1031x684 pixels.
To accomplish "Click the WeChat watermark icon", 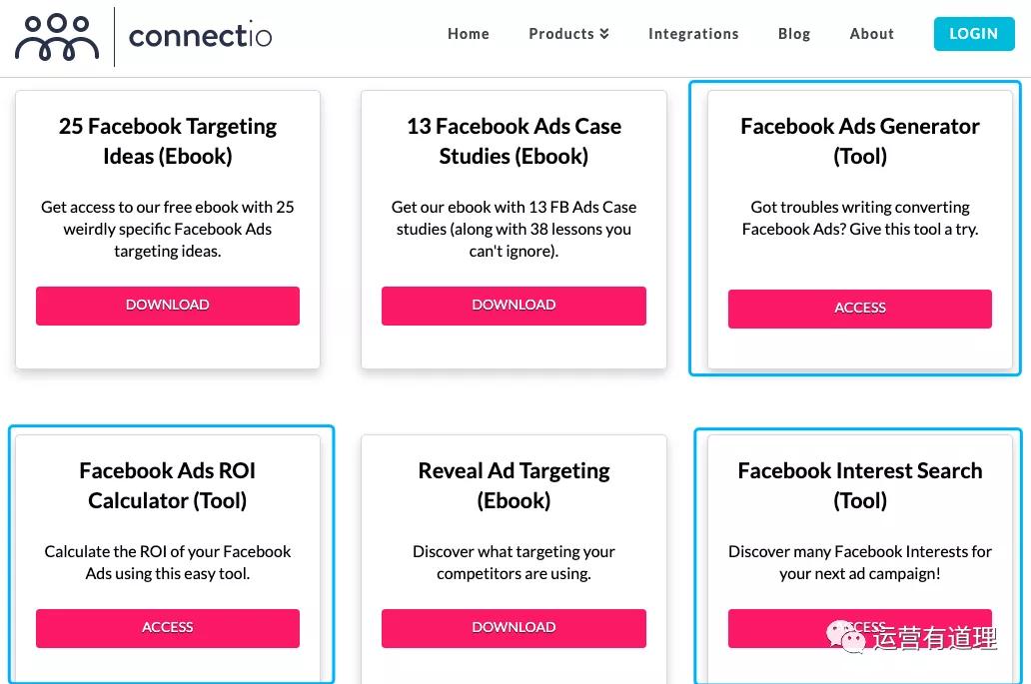I will click(845, 636).
